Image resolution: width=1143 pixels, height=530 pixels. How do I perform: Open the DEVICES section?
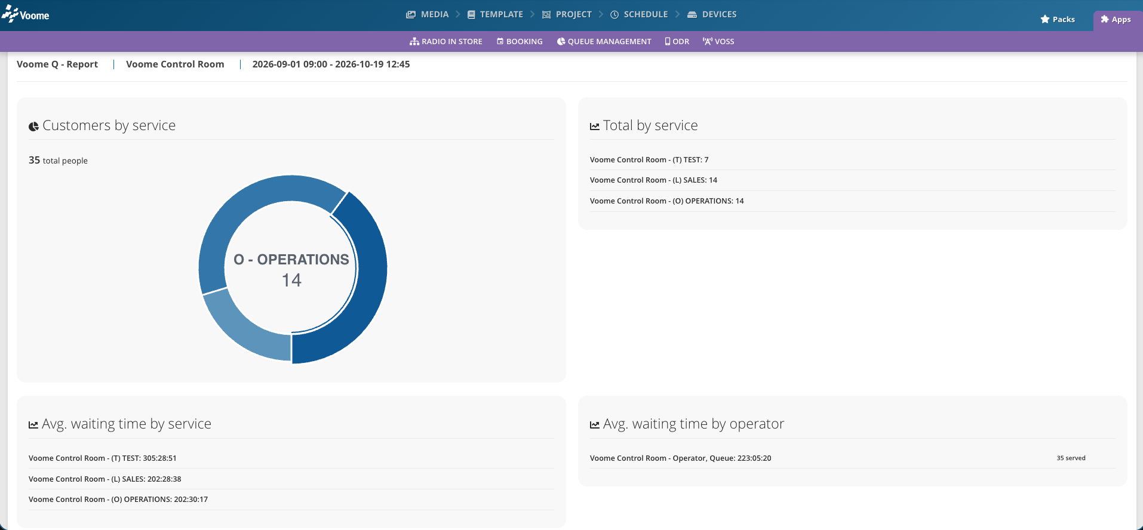(712, 14)
